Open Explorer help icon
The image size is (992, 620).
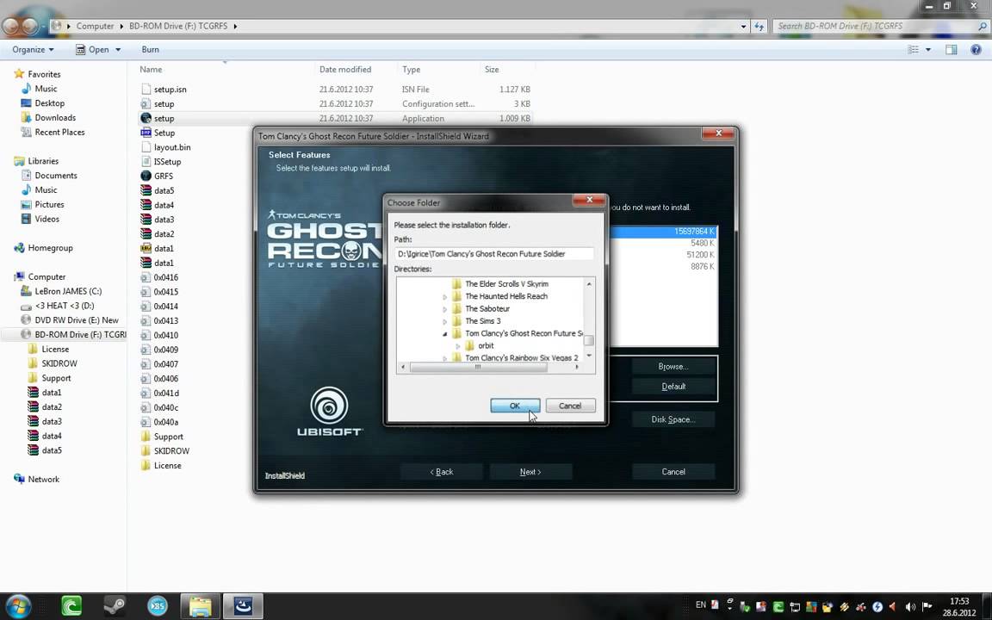pyautogui.click(x=976, y=49)
